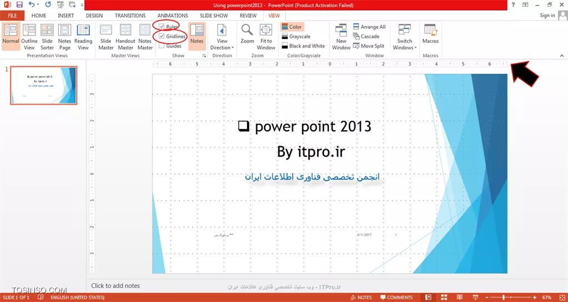Switch to the INSERT tab
Screen dimensions: 568x302
point(66,16)
